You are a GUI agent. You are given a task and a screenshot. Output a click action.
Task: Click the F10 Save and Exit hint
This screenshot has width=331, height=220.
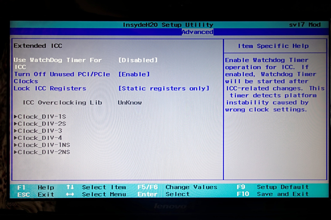[273, 194]
